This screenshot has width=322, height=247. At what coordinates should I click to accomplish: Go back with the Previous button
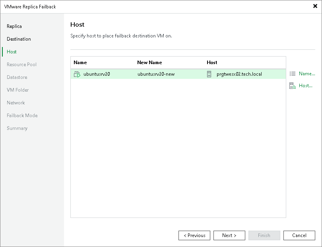(194, 235)
